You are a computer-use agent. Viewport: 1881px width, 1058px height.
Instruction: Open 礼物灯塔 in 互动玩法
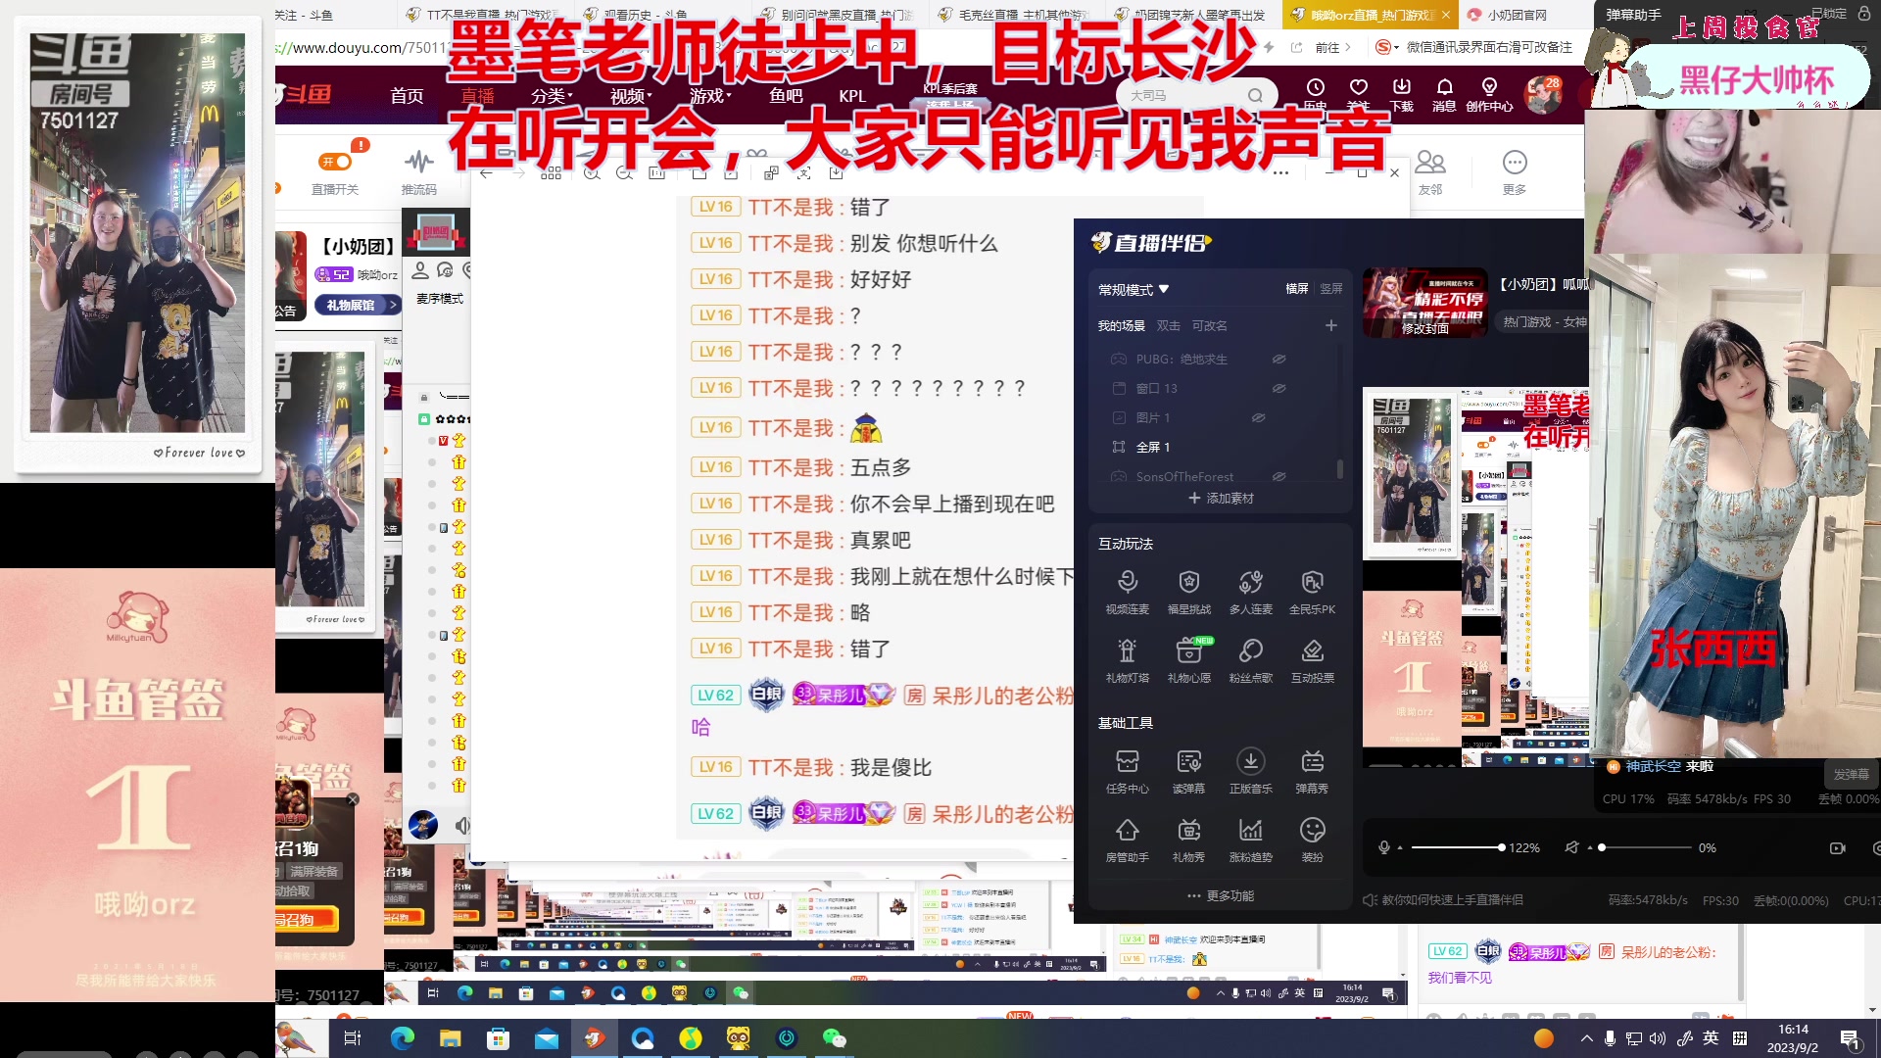(x=1128, y=659)
